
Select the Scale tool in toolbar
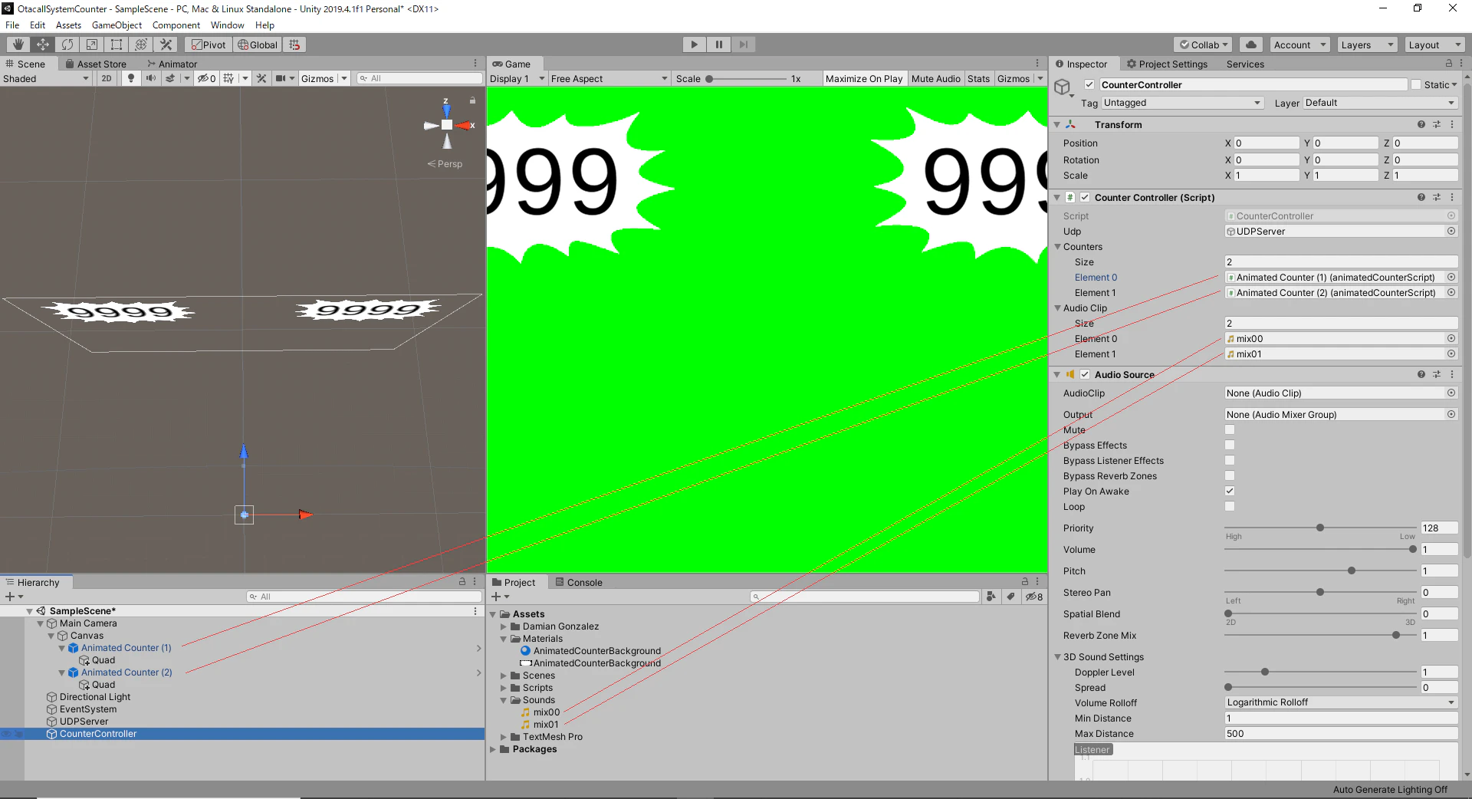[x=92, y=44]
